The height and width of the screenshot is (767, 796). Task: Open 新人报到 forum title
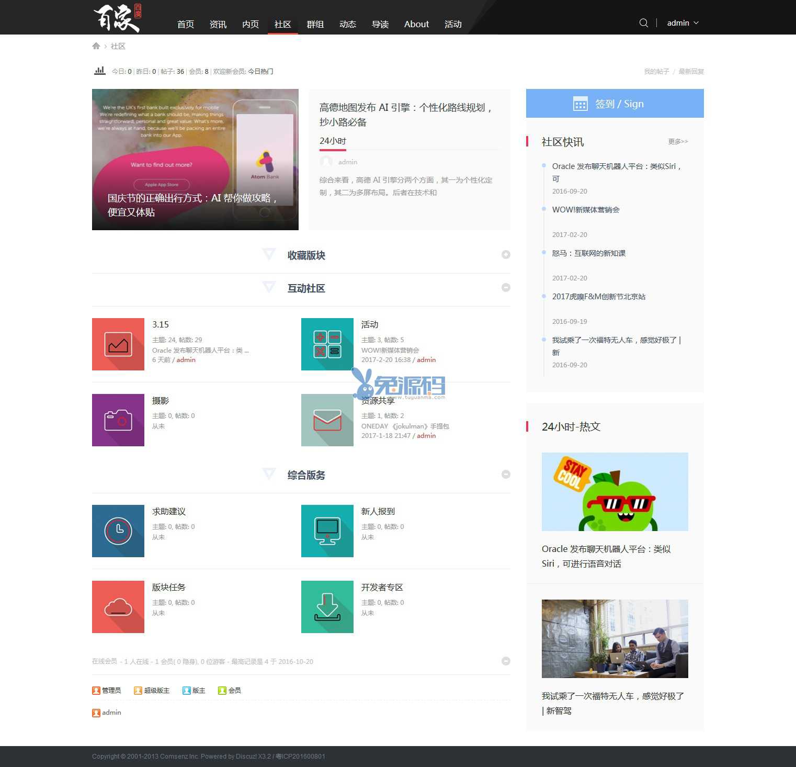[378, 512]
